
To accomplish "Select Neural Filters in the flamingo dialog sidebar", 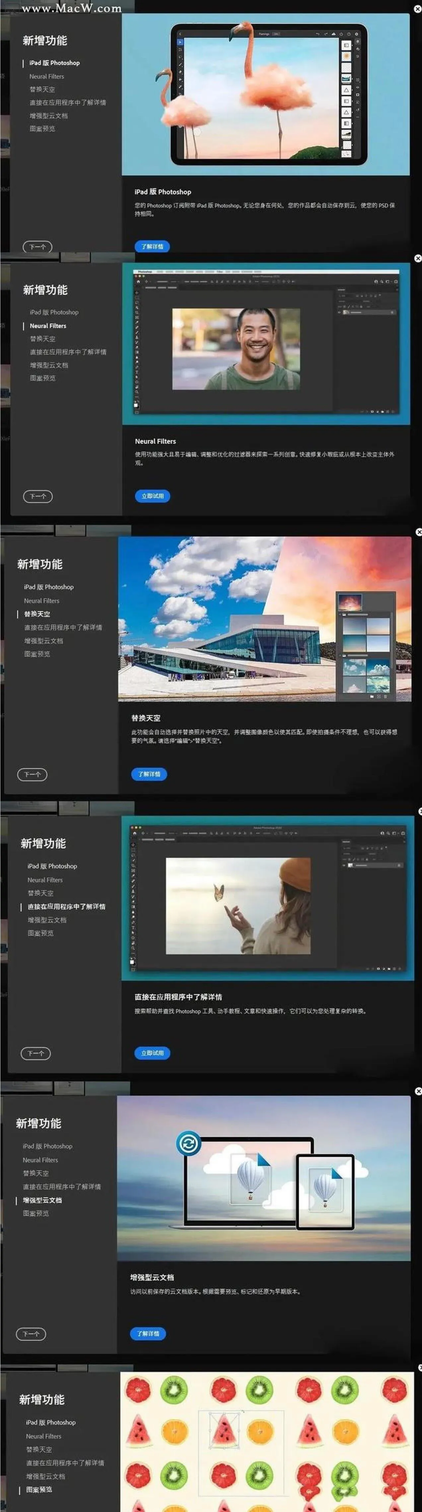I will tap(47, 76).
